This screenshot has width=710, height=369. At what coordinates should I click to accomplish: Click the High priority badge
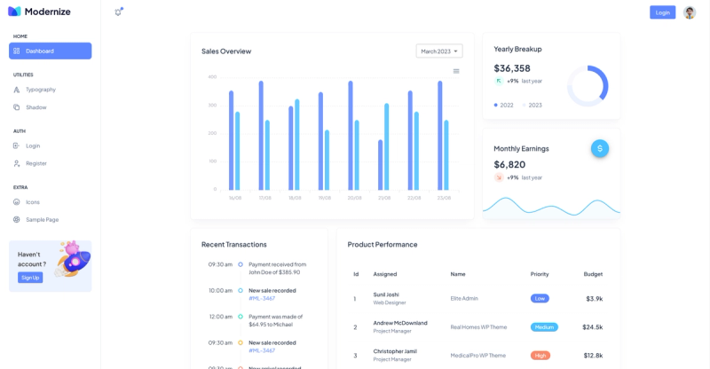tap(540, 356)
